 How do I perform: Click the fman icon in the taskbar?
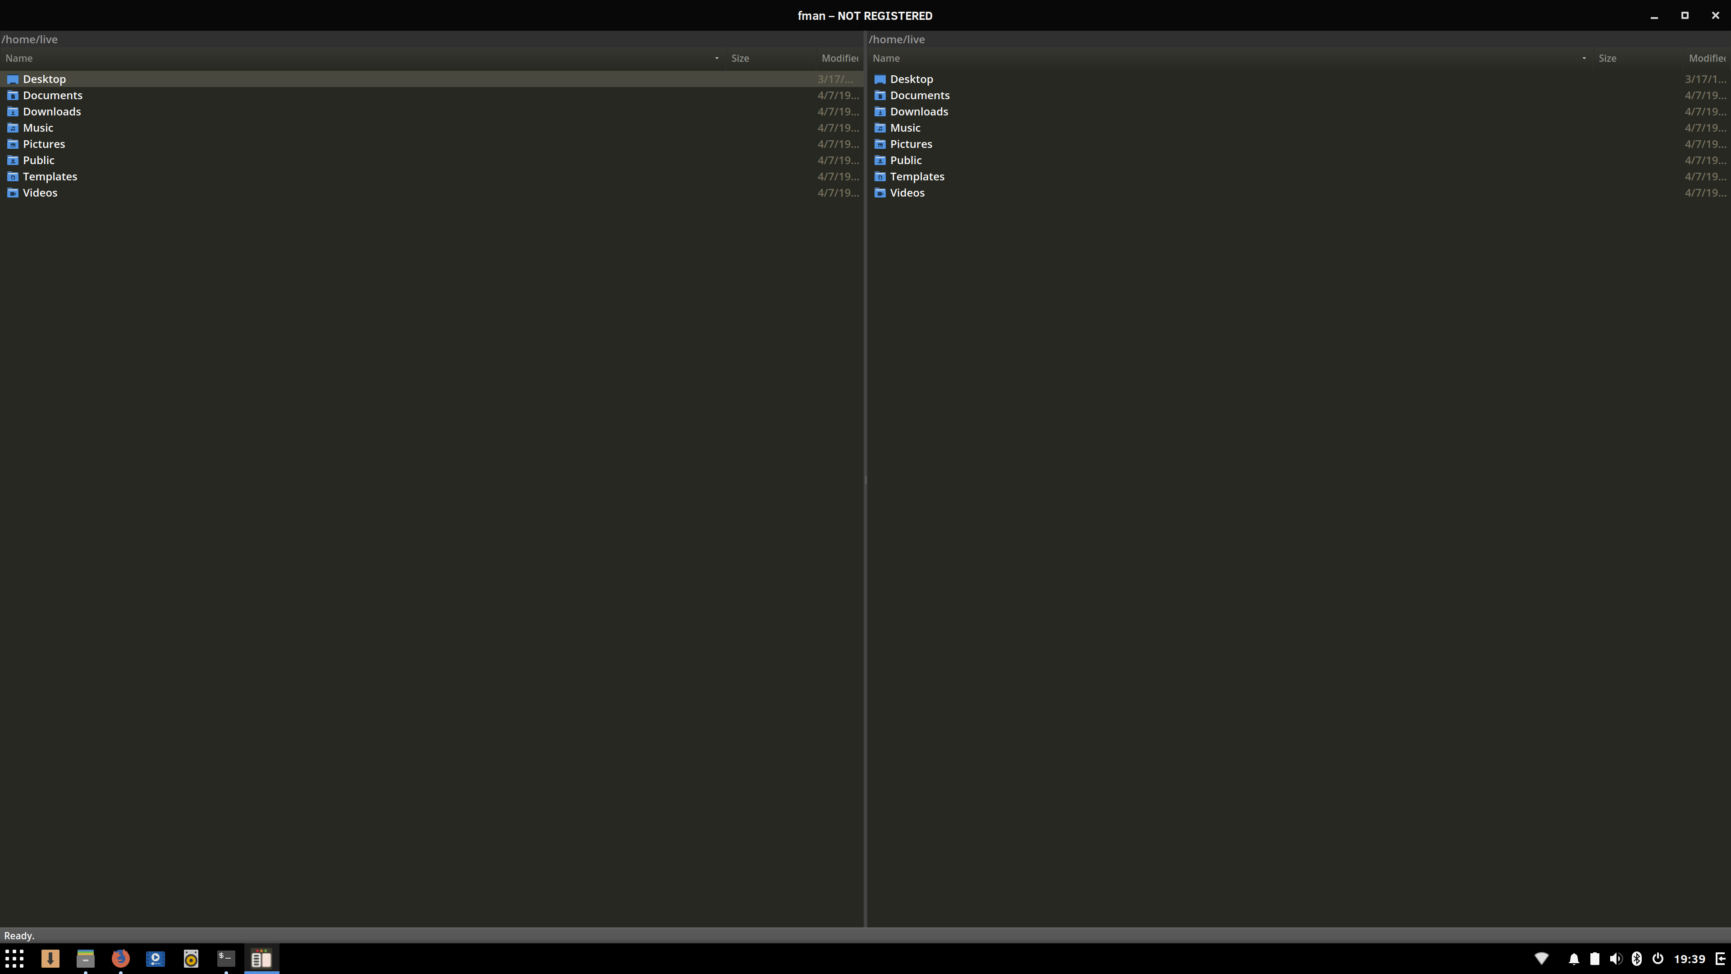(261, 959)
